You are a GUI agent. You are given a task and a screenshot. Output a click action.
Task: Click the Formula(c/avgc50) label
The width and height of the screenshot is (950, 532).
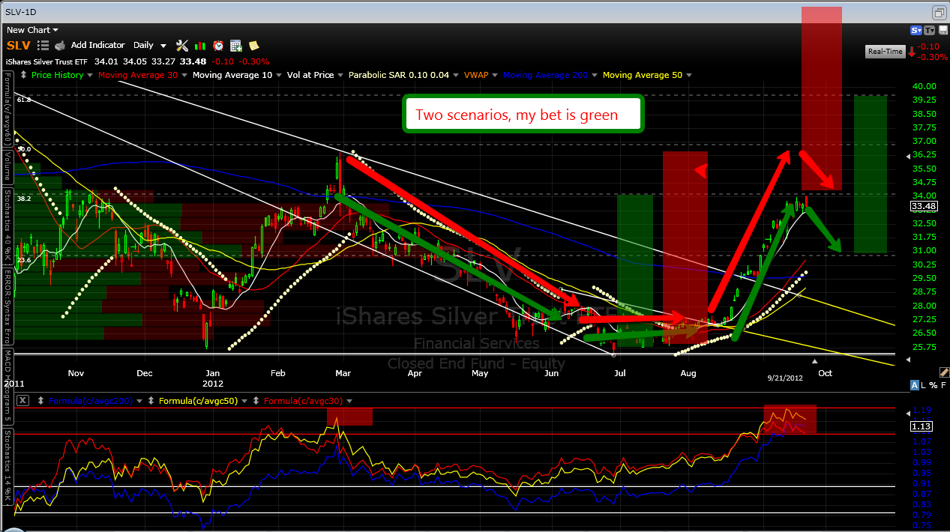click(x=198, y=400)
